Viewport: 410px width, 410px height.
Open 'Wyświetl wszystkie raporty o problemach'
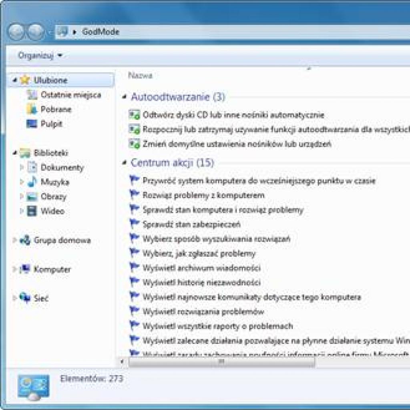coord(218,326)
